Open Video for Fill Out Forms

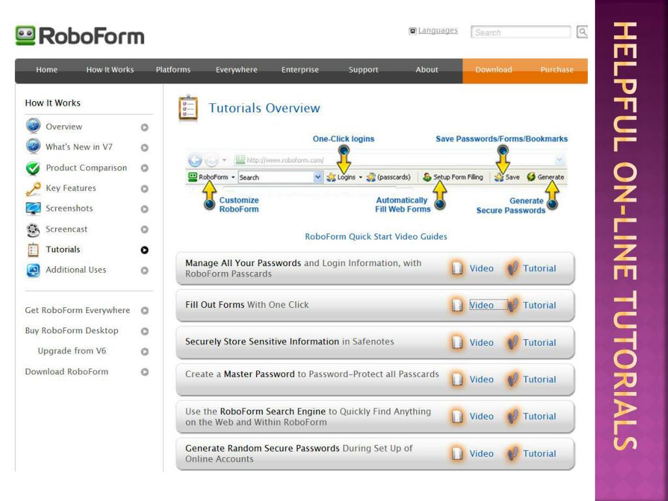481,305
